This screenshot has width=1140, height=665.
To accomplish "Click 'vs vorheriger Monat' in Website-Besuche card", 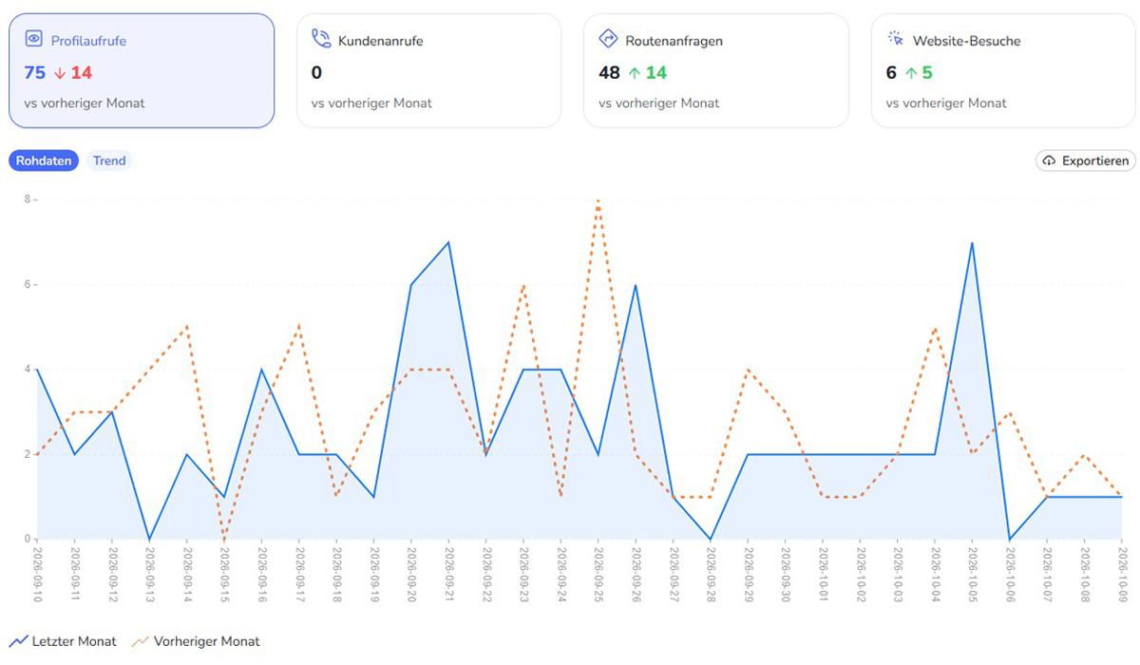I will click(x=946, y=103).
